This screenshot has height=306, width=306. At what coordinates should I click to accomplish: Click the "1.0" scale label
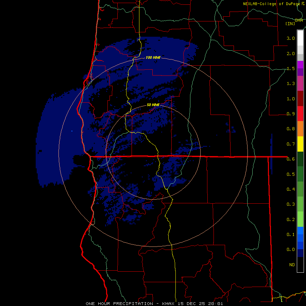(291, 99)
